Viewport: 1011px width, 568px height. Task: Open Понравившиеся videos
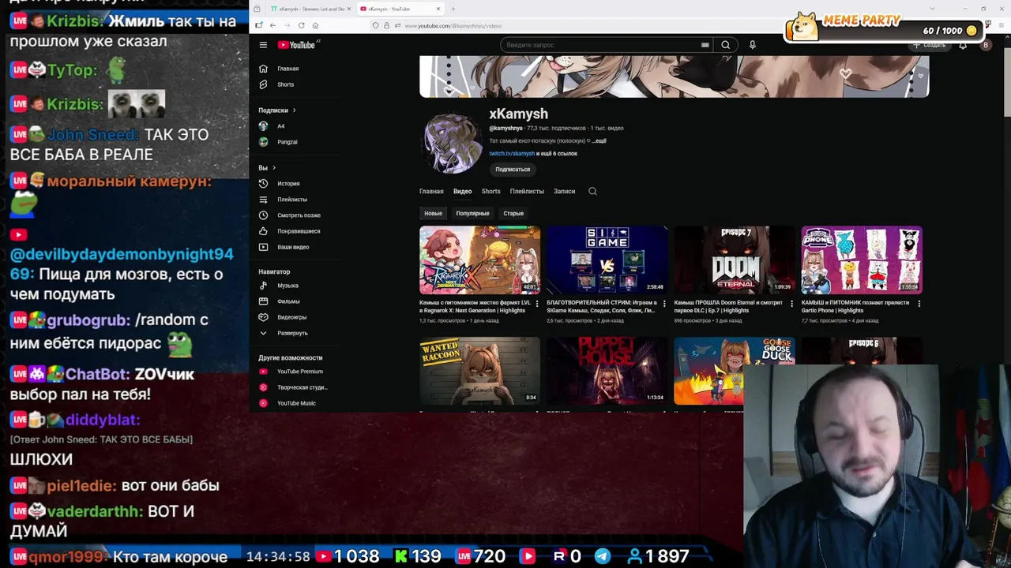(x=299, y=231)
